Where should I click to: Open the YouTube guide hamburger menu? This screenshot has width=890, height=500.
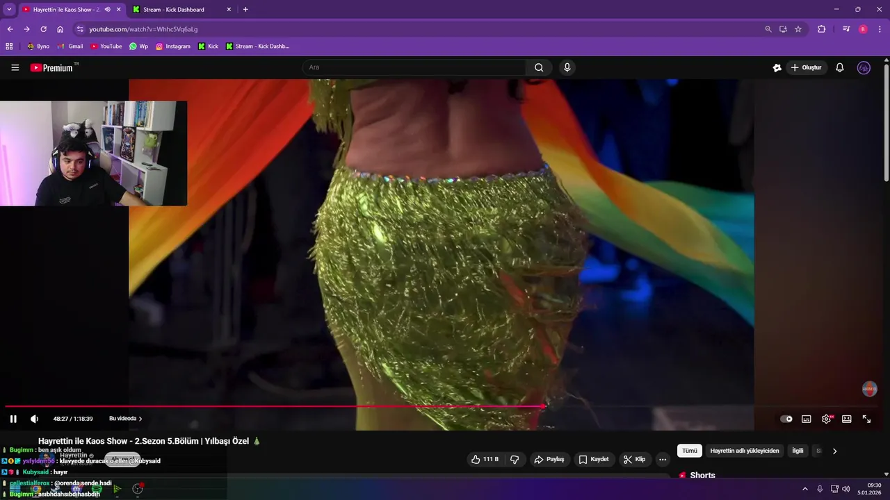tap(15, 67)
